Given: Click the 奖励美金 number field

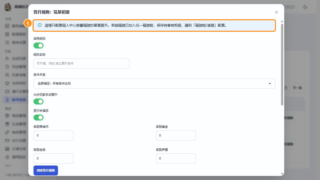Looking at the screenshot, I should coord(176,135).
